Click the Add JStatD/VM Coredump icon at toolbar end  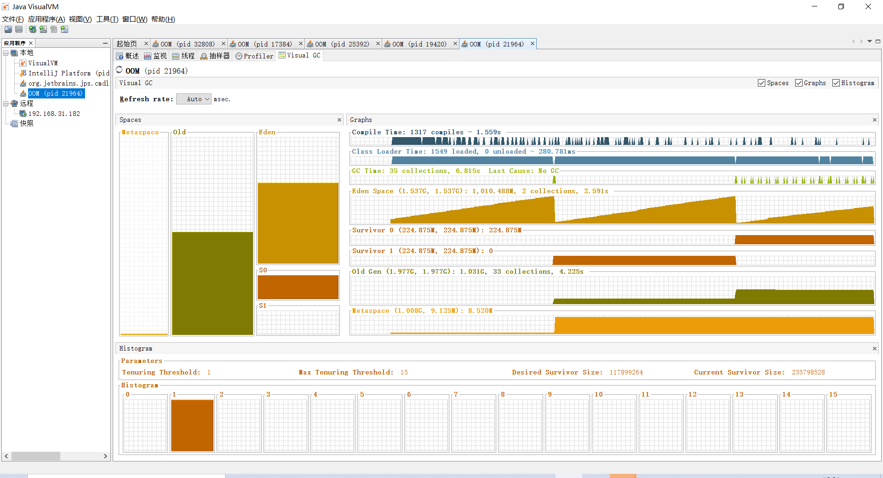pyautogui.click(x=64, y=29)
